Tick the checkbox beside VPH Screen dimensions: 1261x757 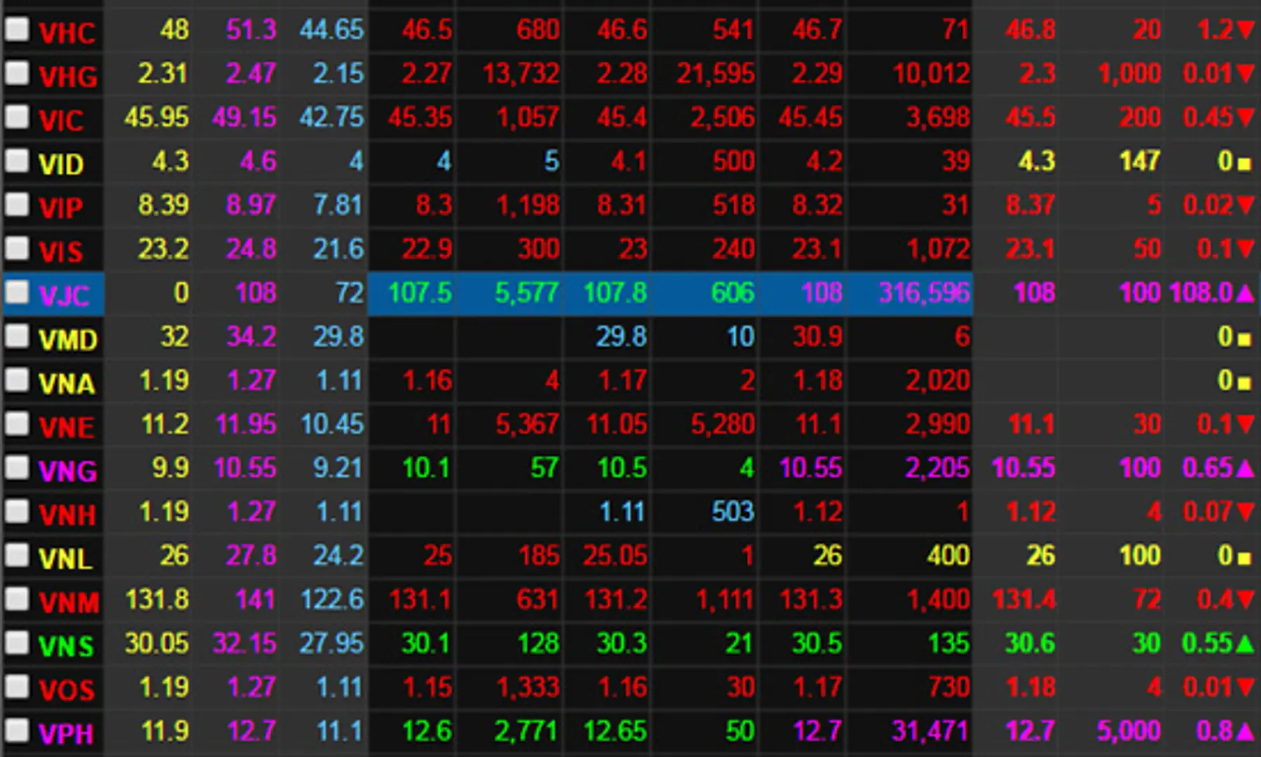(x=17, y=730)
